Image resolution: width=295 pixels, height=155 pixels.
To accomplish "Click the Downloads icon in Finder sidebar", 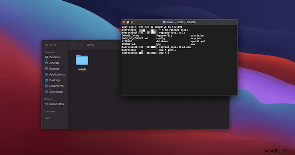I will click(46, 92).
